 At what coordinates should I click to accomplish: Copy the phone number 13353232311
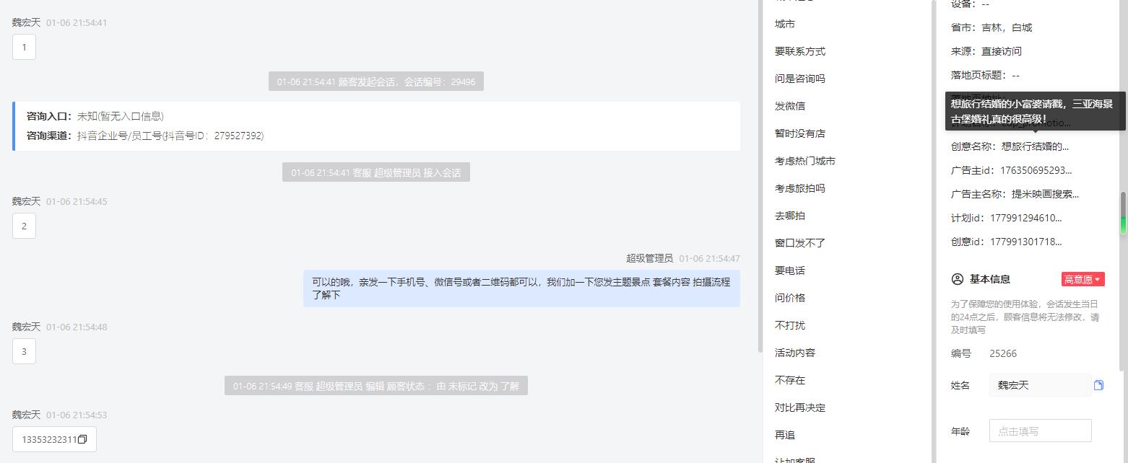click(82, 439)
